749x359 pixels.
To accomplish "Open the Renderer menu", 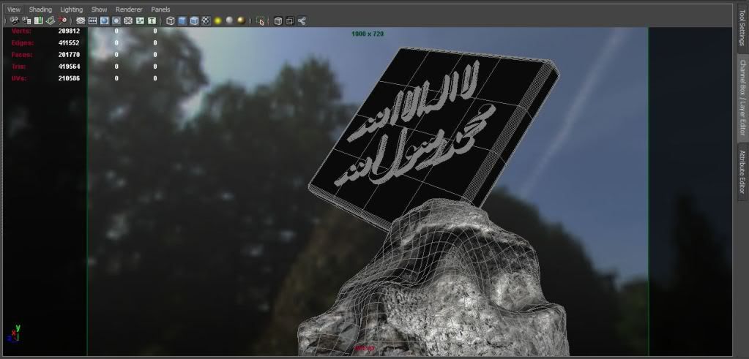I will (129, 9).
